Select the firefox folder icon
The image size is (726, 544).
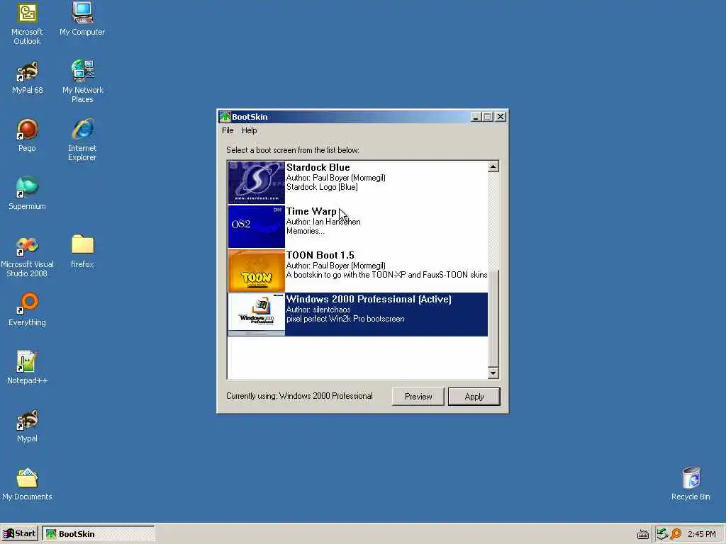82,251
